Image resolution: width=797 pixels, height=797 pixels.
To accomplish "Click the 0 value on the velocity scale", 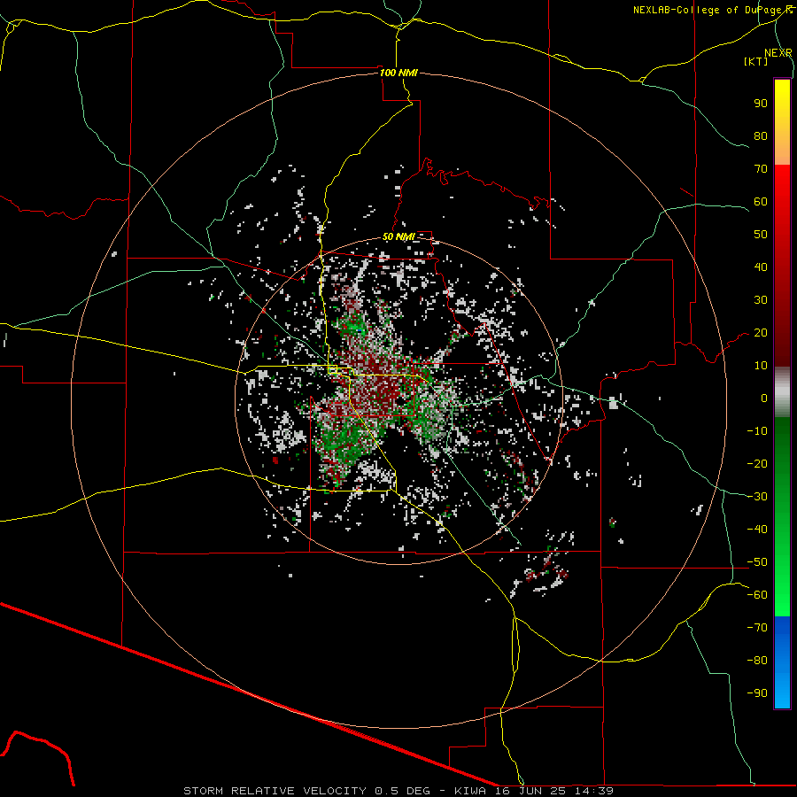I will click(x=764, y=398).
